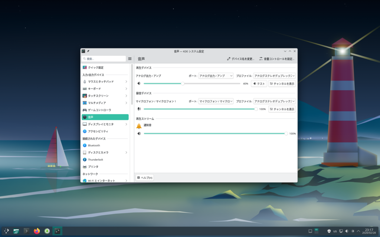Mute the 通知音 playback stream
Viewport: 380px width, 237px height.
(139, 133)
